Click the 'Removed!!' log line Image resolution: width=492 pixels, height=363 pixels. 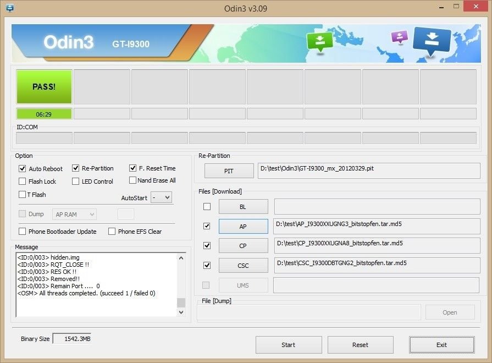coord(48,279)
